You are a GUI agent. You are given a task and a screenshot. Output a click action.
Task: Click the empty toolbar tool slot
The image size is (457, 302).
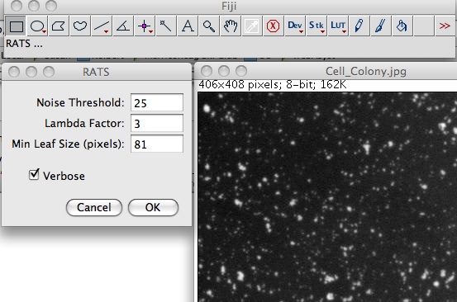424,26
